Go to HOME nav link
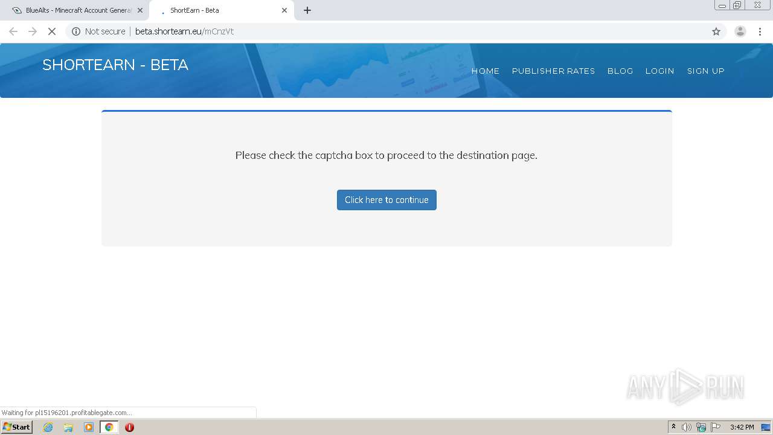The width and height of the screenshot is (773, 435). (486, 71)
